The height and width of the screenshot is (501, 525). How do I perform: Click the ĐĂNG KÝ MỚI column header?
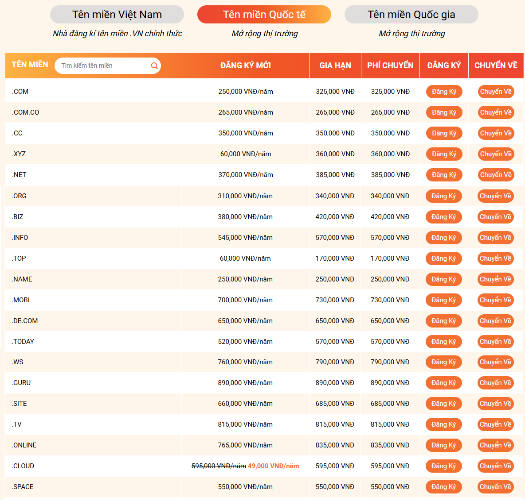tap(246, 66)
